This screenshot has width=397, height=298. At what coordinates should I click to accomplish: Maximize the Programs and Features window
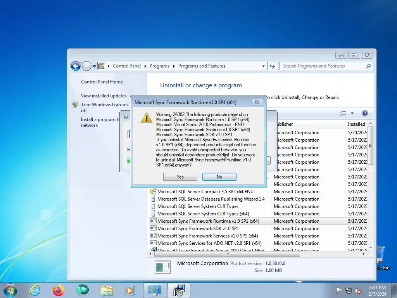pos(354,55)
